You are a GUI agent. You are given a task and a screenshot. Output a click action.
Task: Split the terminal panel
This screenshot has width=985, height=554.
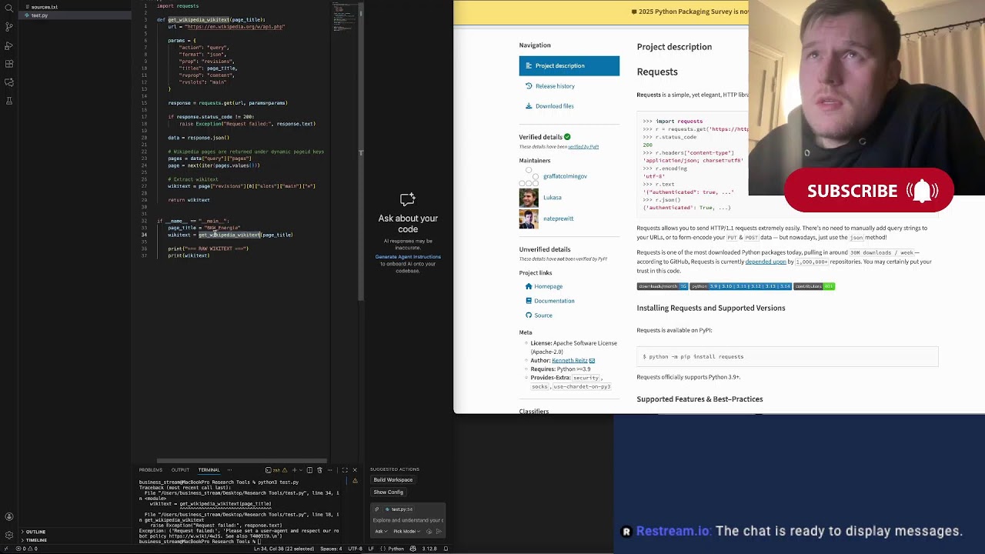[309, 470]
